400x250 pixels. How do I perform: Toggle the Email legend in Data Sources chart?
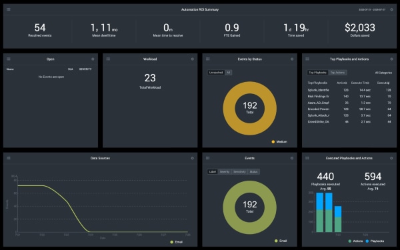coord(176,242)
